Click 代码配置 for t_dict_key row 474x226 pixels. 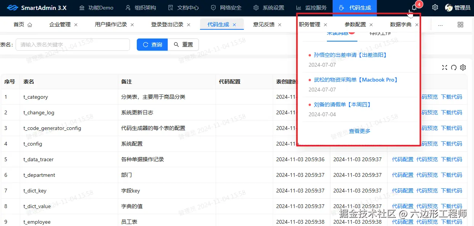(403, 191)
